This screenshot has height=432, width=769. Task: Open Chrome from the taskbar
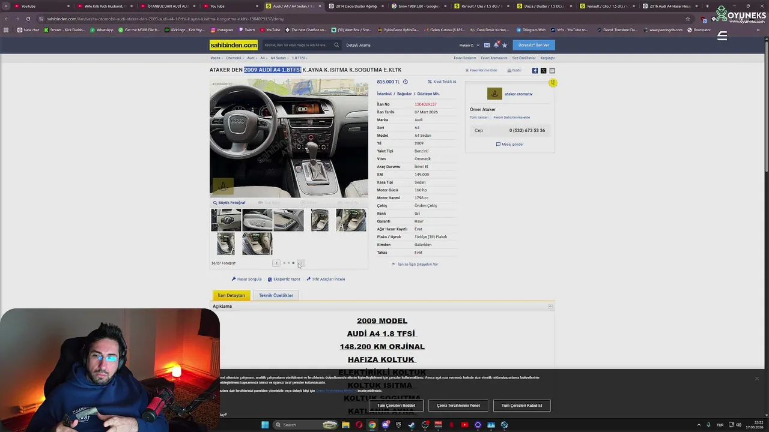[372, 425]
